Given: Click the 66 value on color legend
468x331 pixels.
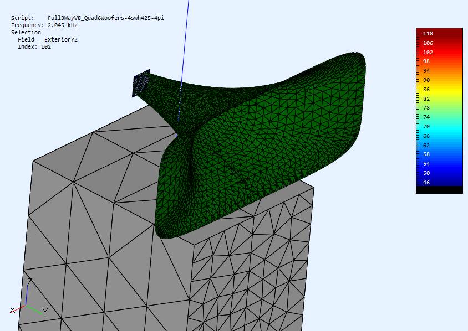Looking at the screenshot, I should pos(426,136).
